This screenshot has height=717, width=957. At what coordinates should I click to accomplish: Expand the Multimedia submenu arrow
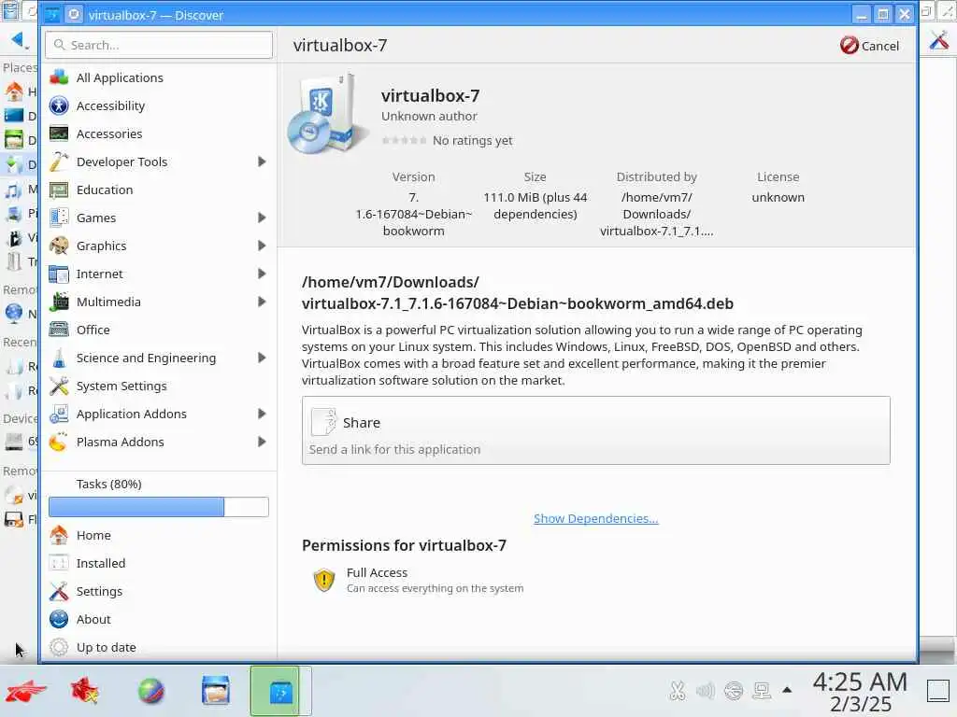pos(262,302)
